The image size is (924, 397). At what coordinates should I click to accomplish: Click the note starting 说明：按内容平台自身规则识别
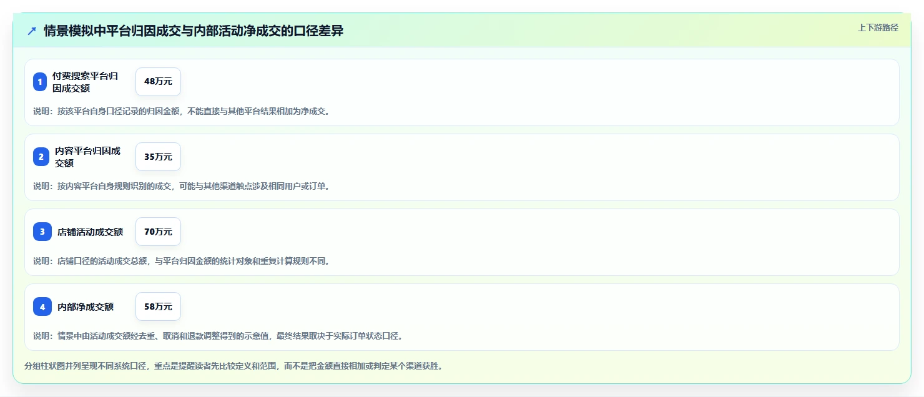tap(181, 187)
